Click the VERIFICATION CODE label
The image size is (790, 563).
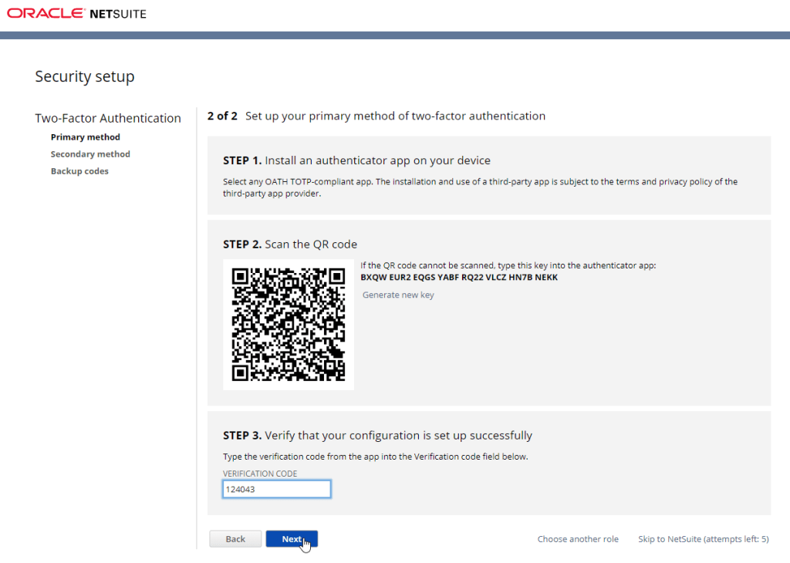[260, 474]
